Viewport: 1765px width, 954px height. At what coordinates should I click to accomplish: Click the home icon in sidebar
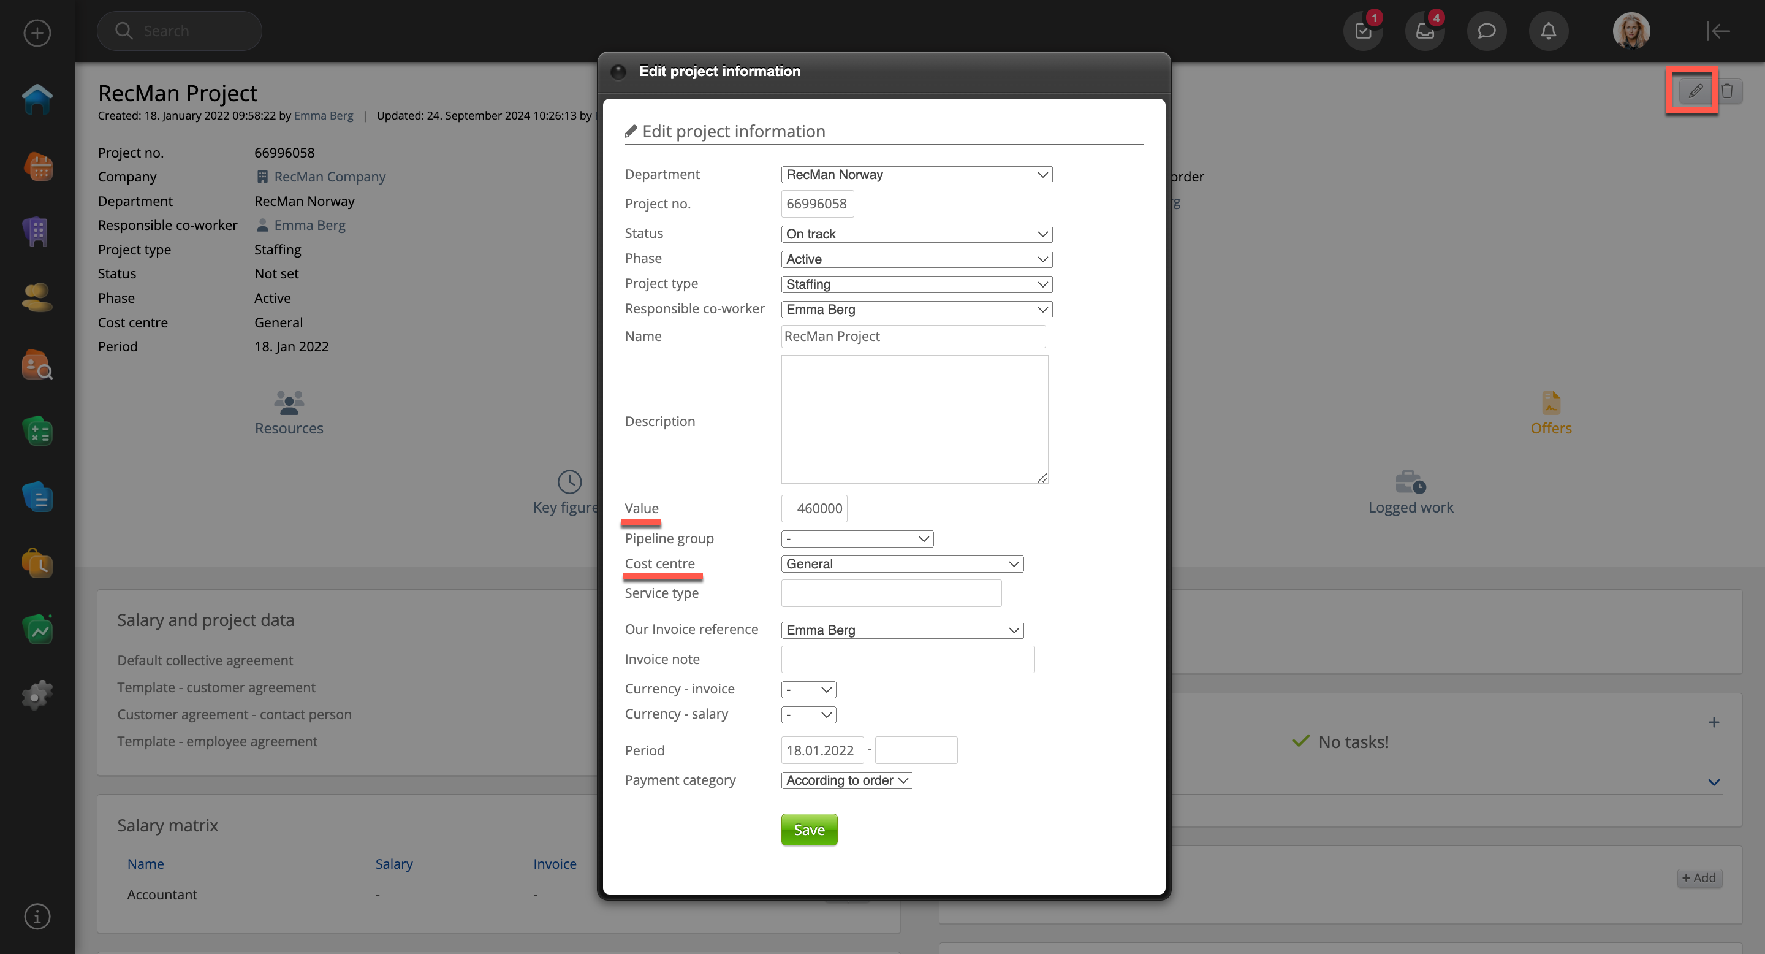coord(37,99)
